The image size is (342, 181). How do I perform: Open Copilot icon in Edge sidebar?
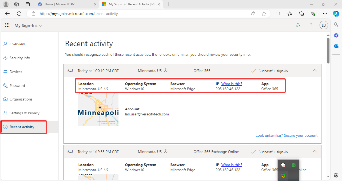point(336,14)
